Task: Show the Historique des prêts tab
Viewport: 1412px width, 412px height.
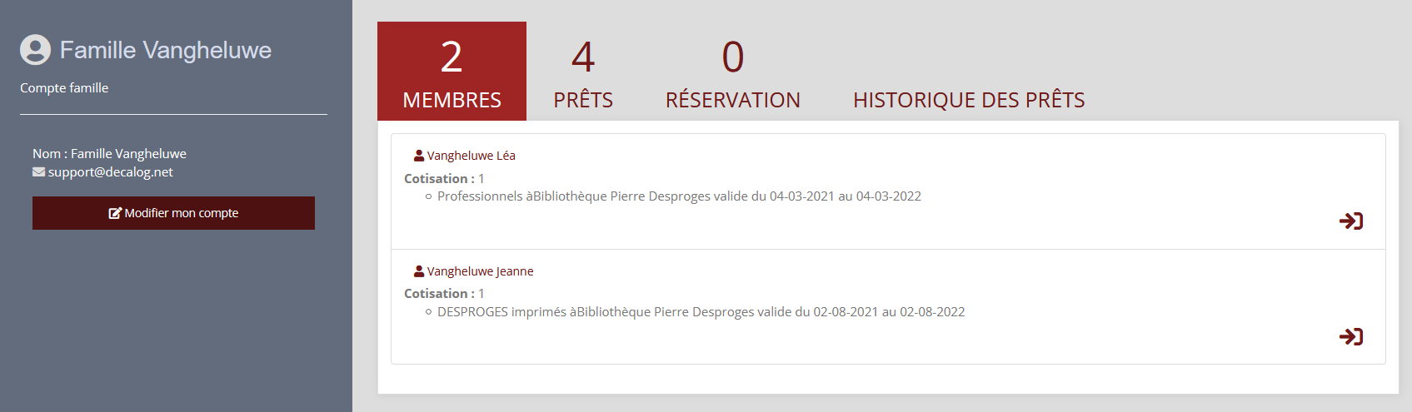Action: click(x=969, y=100)
